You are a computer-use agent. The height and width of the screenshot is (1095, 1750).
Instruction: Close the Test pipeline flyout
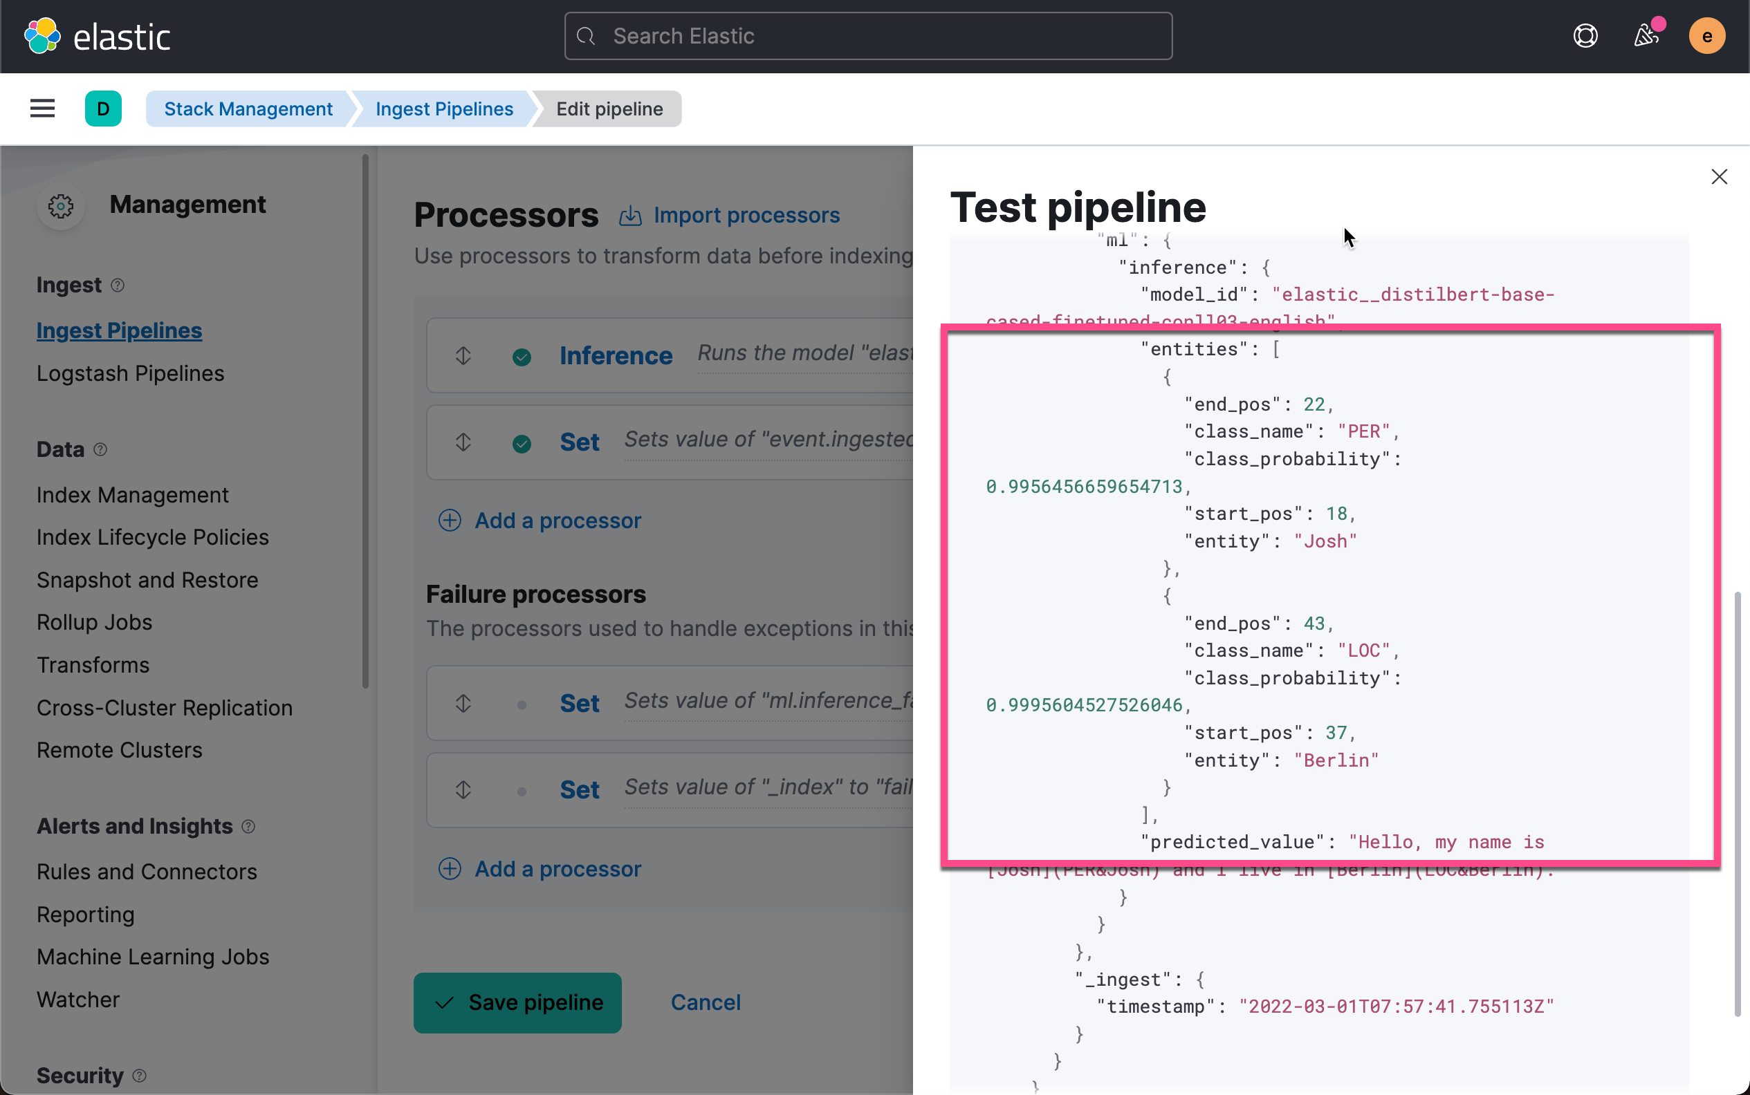point(1719,177)
